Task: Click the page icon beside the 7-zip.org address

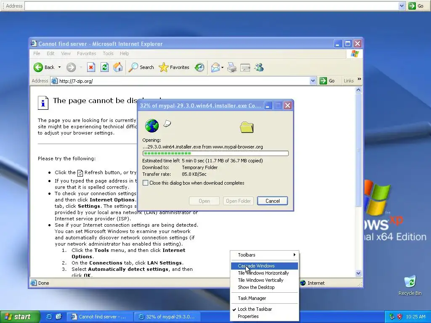Action: coord(54,81)
